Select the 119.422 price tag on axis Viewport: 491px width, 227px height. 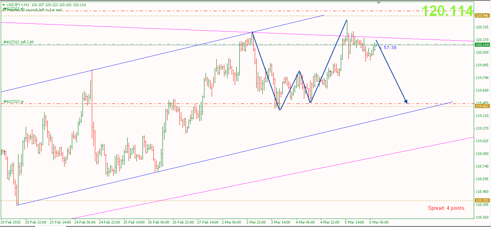click(x=482, y=106)
